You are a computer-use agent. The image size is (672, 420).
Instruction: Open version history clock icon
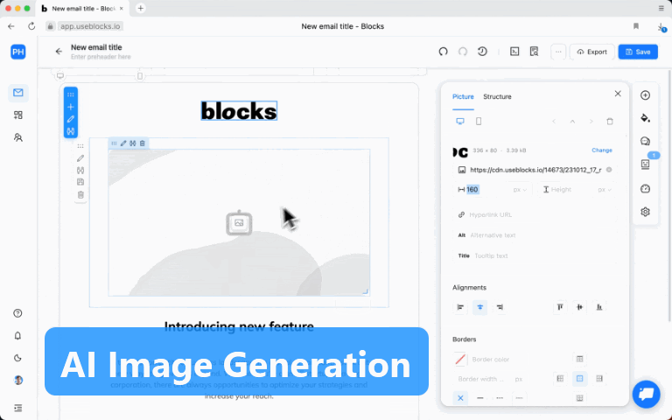tap(483, 52)
